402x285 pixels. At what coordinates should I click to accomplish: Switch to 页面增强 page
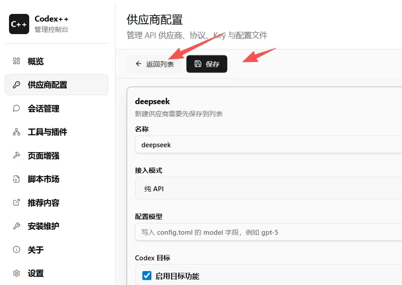click(57, 155)
